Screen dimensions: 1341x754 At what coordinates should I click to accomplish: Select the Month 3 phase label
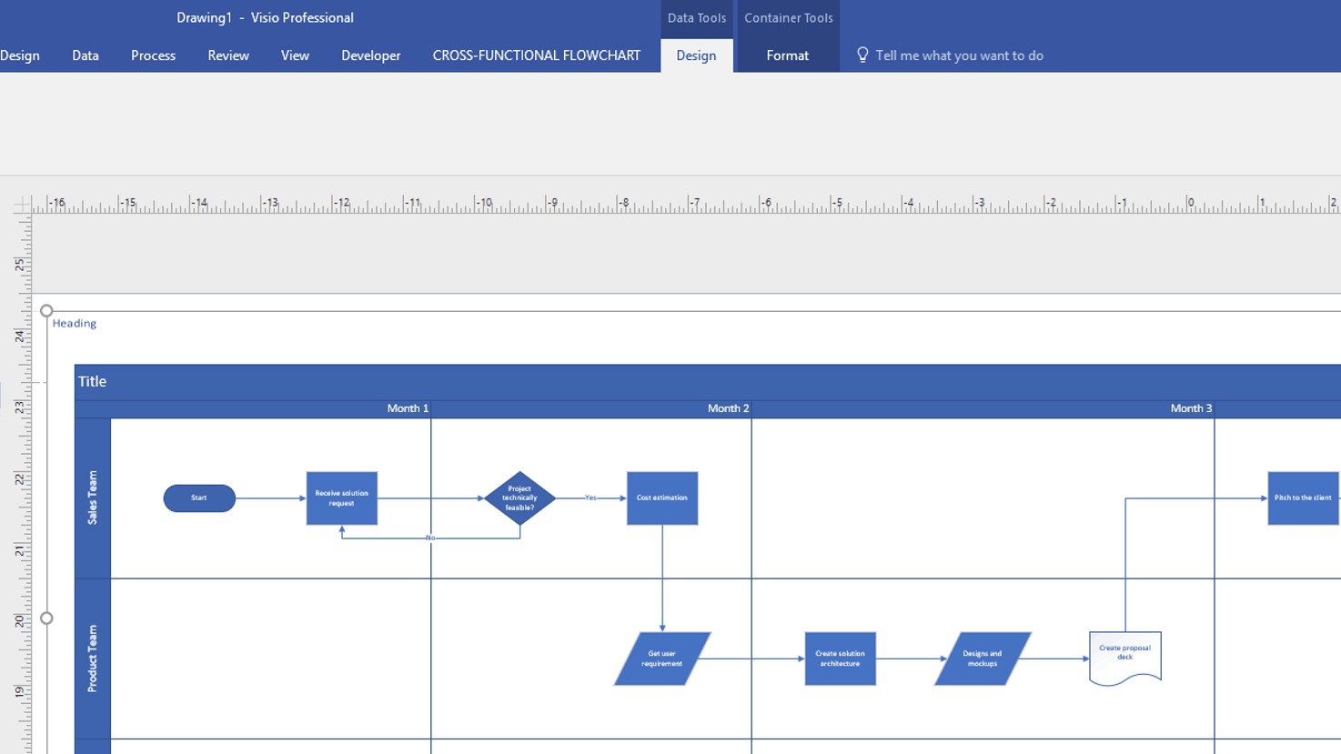[x=1191, y=408]
